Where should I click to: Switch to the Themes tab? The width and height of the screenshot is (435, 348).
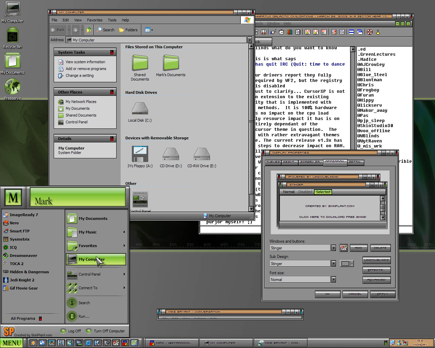(x=273, y=162)
